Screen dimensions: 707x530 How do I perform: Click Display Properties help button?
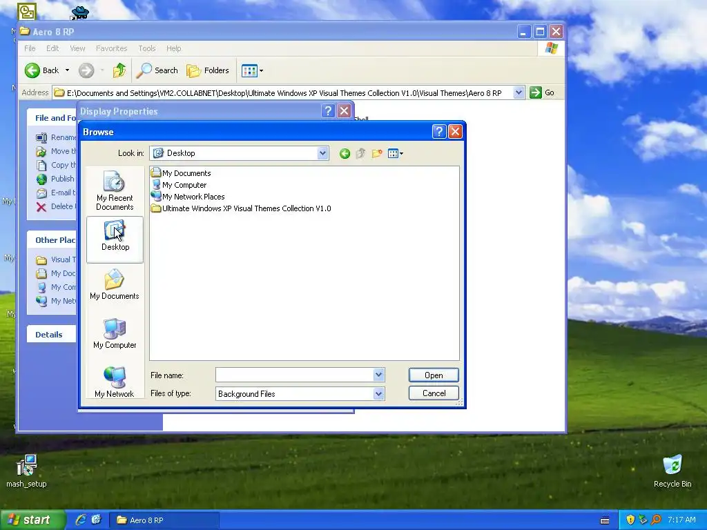328,111
